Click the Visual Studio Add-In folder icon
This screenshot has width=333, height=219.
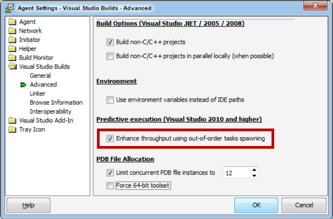(x=12, y=120)
